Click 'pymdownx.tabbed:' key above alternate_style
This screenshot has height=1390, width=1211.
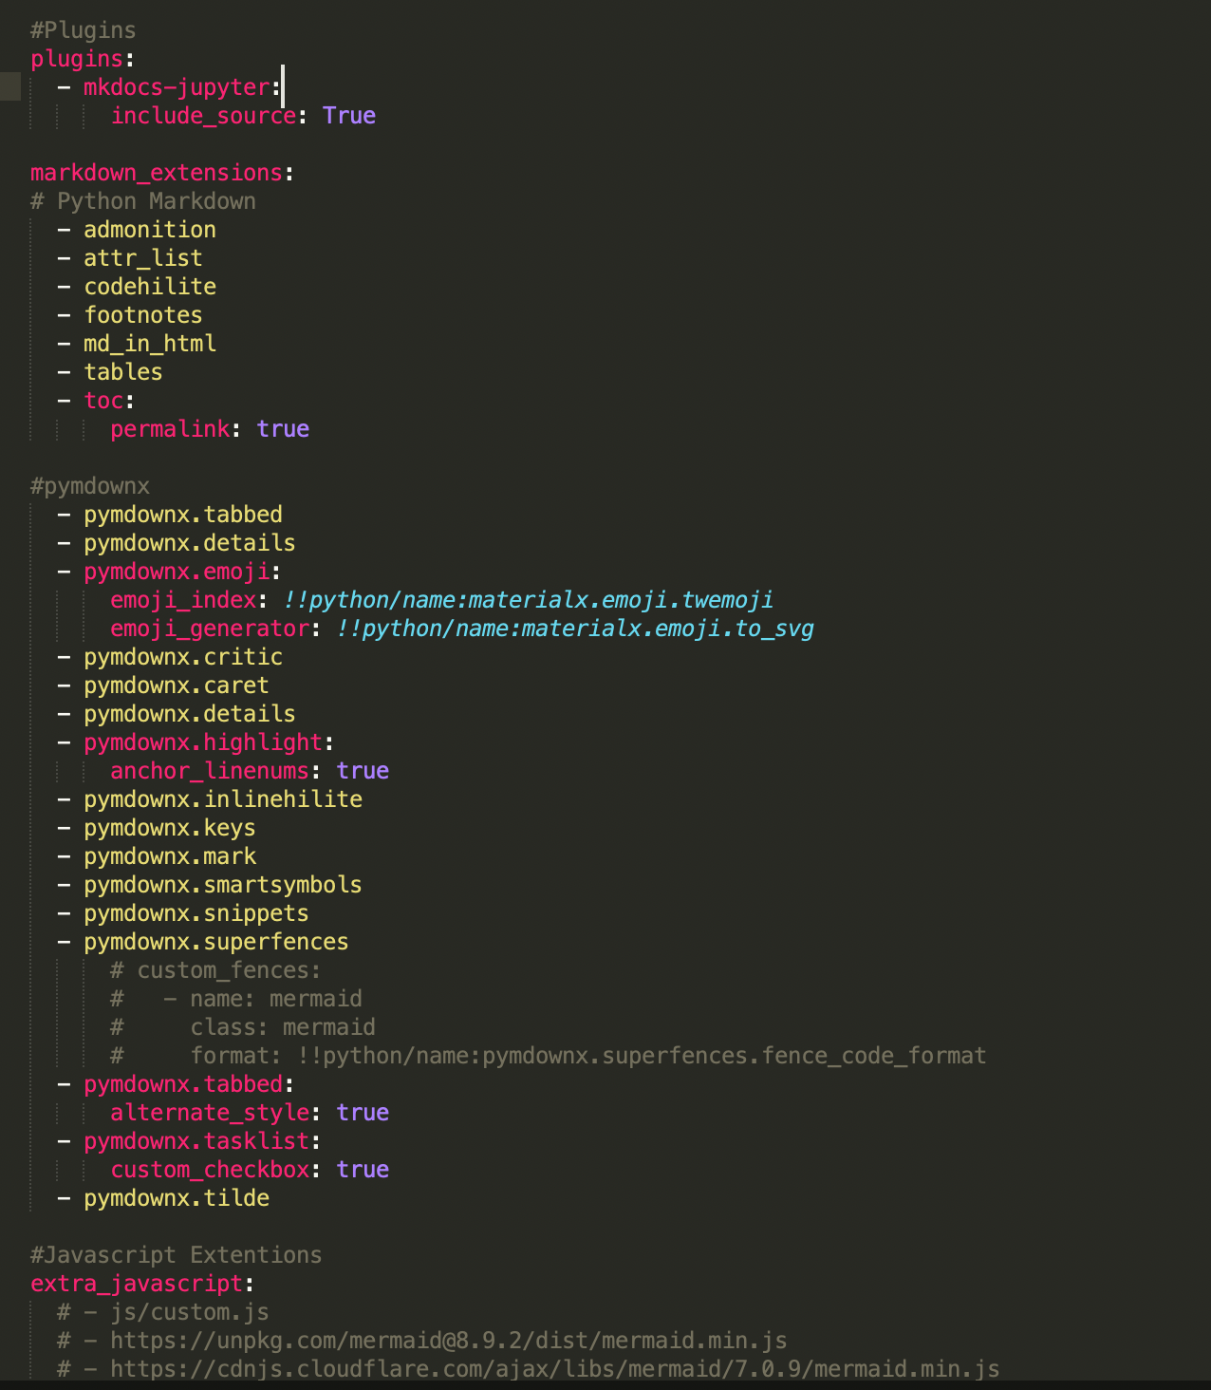click(x=183, y=1084)
